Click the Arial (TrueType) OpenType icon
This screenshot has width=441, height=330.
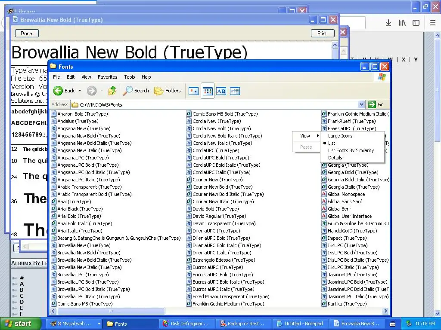coord(54,202)
